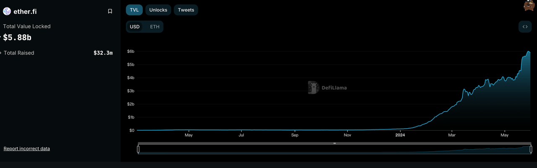Image resolution: width=537 pixels, height=168 pixels.
Task: Bookmark the ether.fi protocol
Action: pyautogui.click(x=110, y=11)
